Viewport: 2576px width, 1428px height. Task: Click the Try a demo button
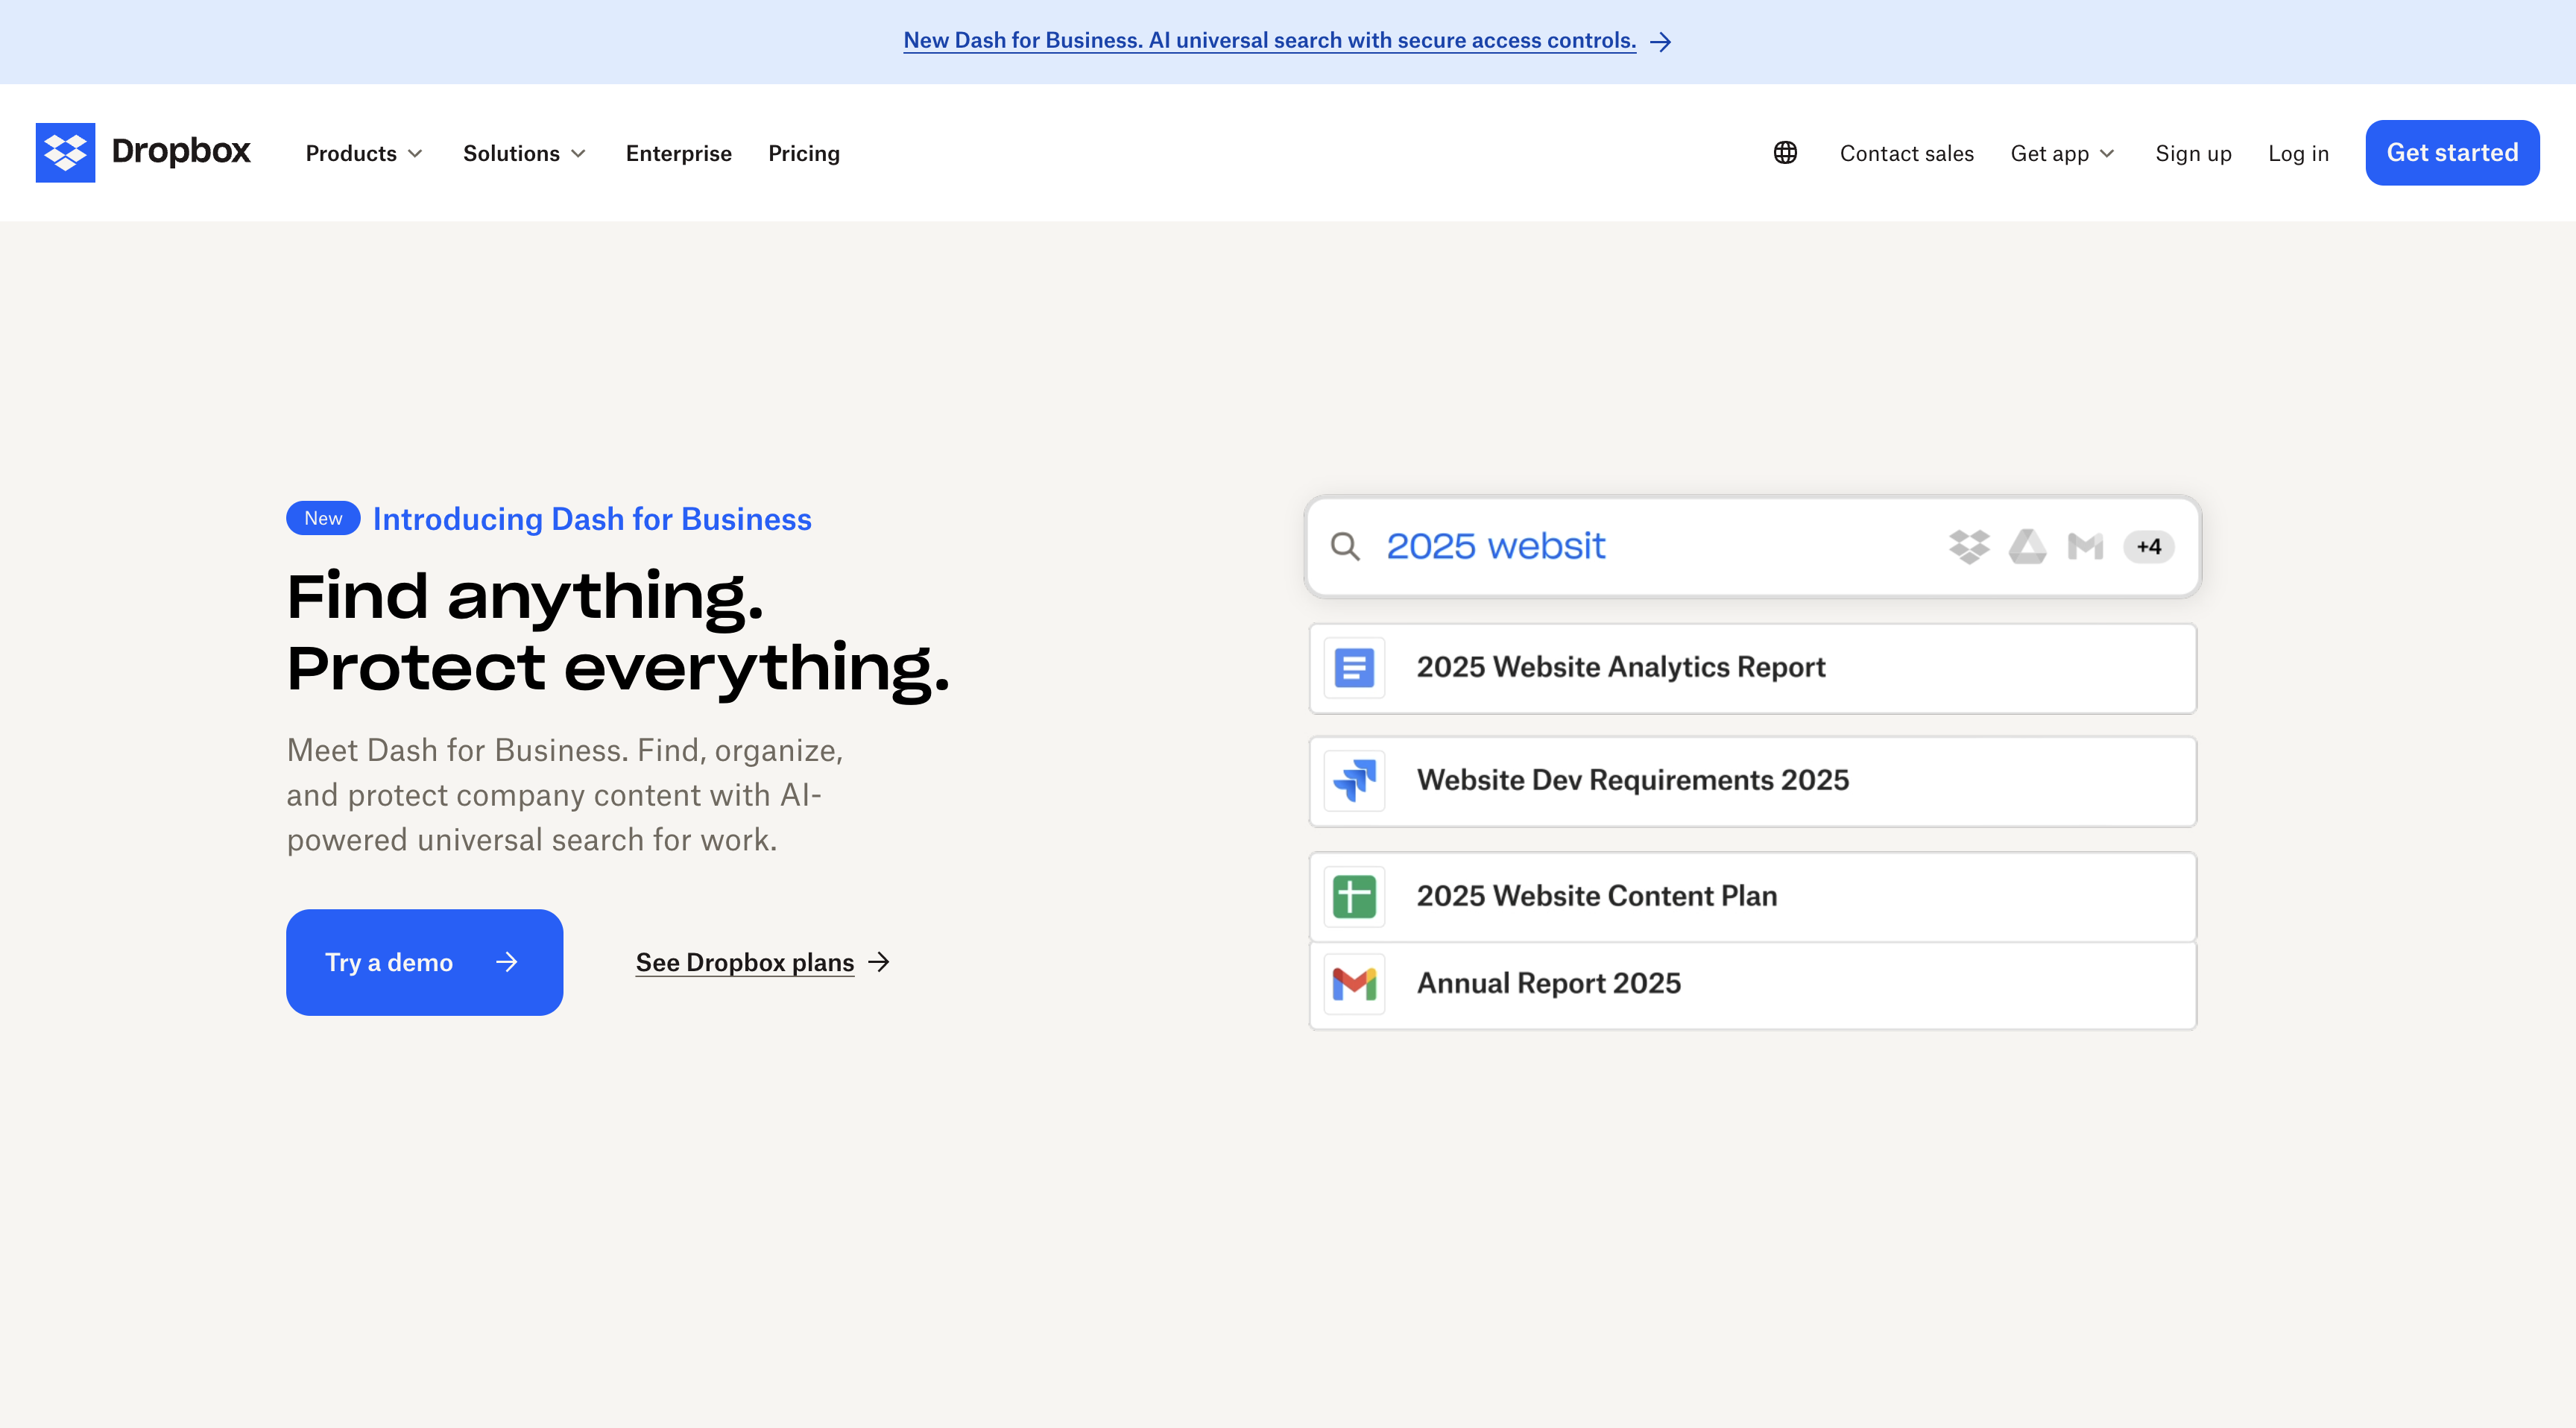pyautogui.click(x=424, y=962)
